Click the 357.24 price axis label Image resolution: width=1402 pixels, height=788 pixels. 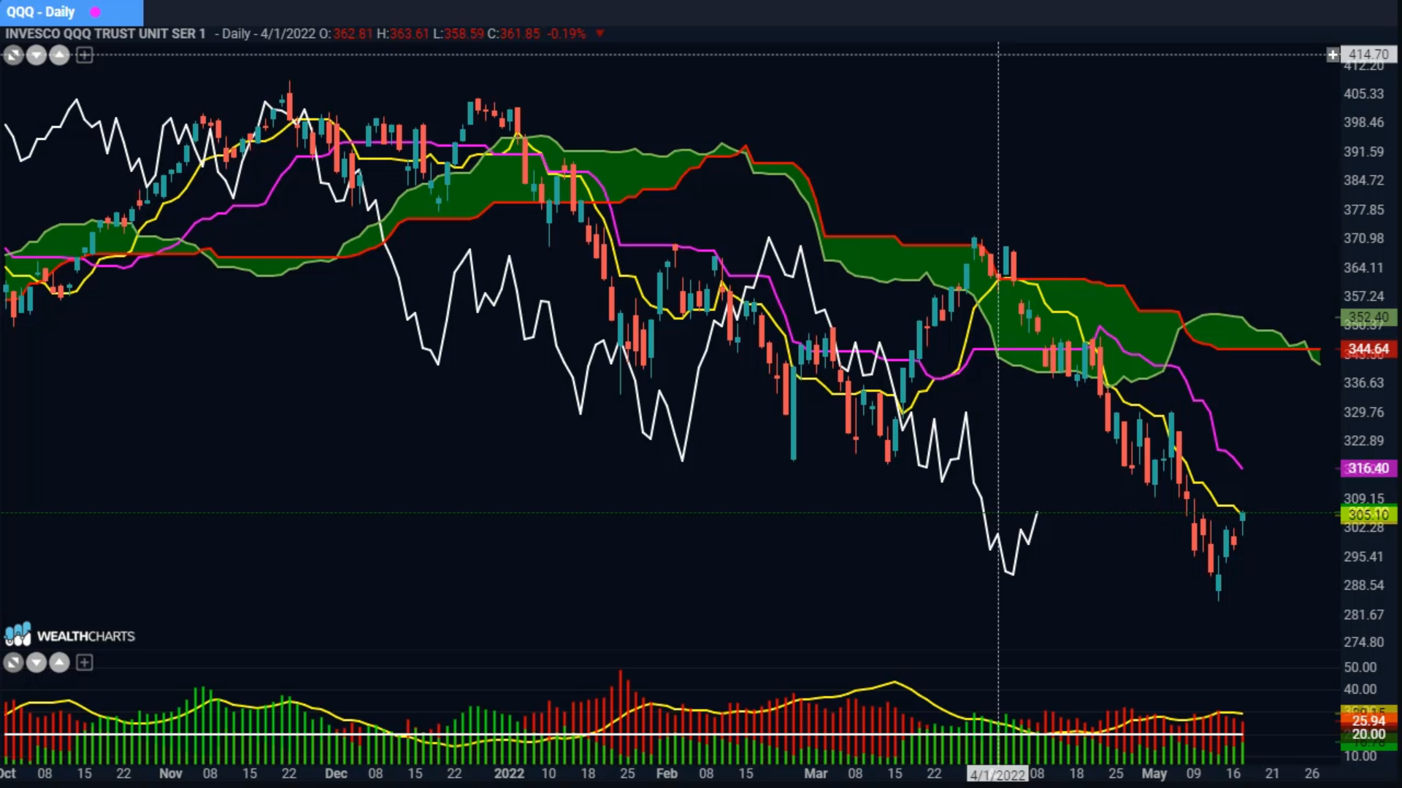(x=1364, y=296)
